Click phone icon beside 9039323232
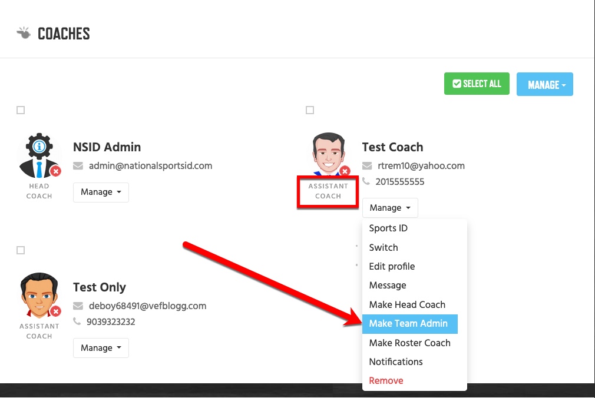This screenshot has width=595, height=398. click(77, 321)
